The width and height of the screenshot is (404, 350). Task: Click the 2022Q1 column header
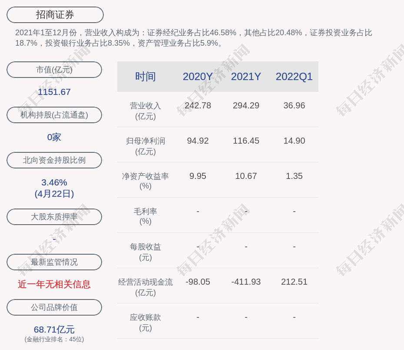[294, 77]
